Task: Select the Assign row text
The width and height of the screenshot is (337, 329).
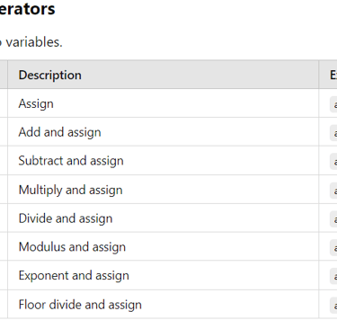Action: (x=36, y=104)
